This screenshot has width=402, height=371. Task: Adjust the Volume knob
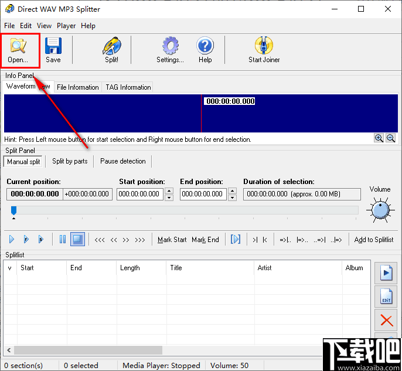(380, 210)
